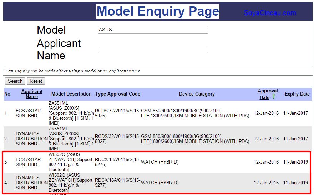Sort by the Type Approval Code column header
This screenshot has height=195, width=324.
tap(117, 94)
